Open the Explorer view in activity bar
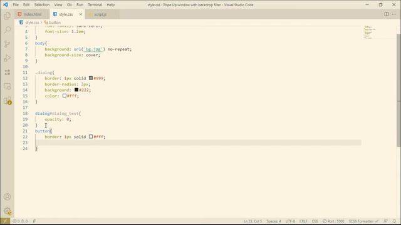401x225 pixels. point(7,16)
